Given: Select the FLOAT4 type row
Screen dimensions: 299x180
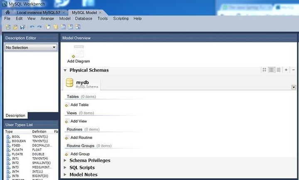Looking at the screenshot, I should [31, 150].
